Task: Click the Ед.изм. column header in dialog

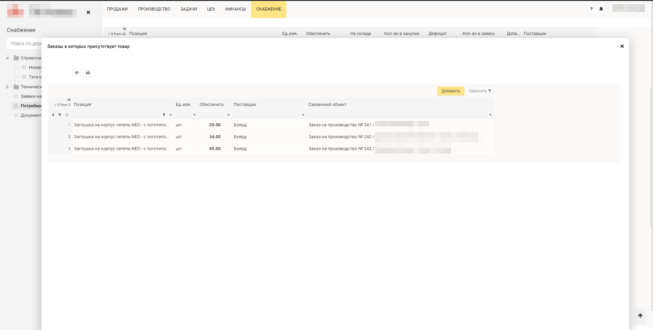Action: pyautogui.click(x=183, y=105)
